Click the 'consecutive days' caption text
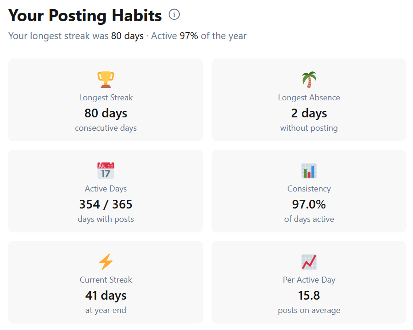Viewport: 413px width, 330px height. pyautogui.click(x=106, y=128)
